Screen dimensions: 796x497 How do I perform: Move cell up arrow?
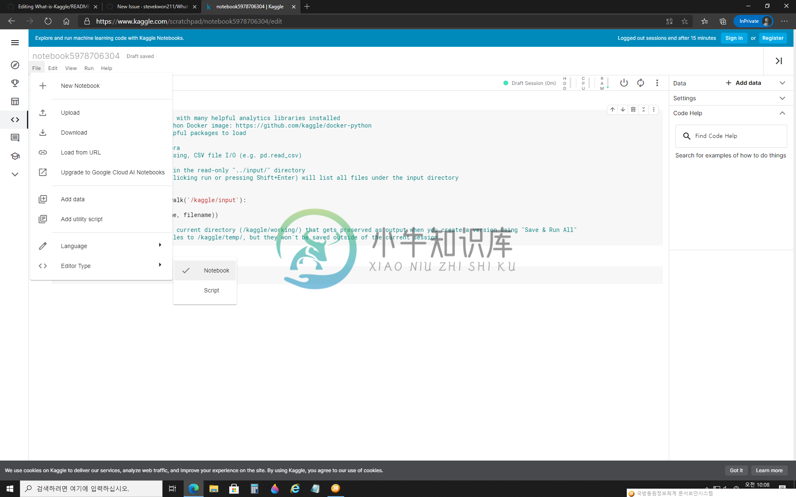pos(612,109)
